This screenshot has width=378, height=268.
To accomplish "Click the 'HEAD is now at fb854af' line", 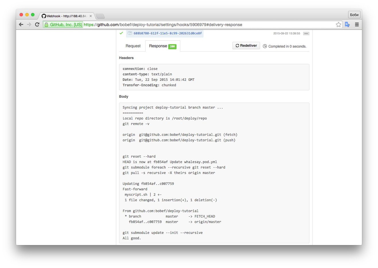I will [170, 162].
